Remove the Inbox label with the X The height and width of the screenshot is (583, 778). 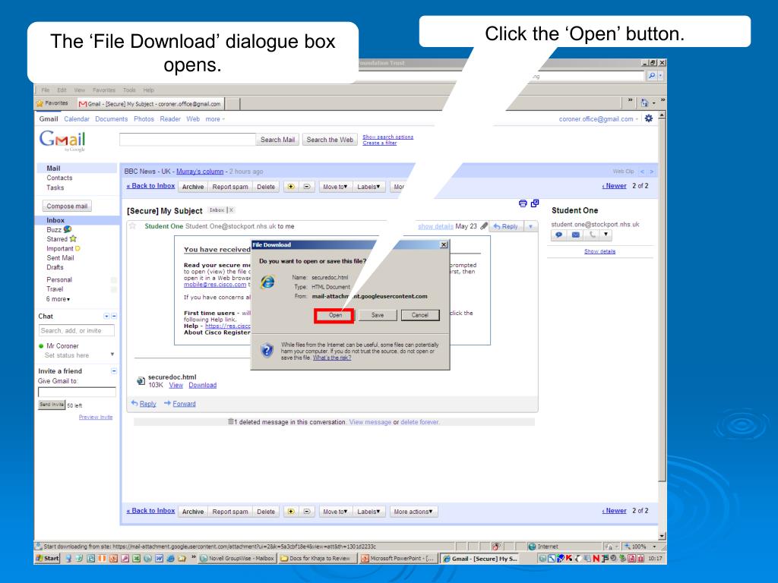point(231,210)
